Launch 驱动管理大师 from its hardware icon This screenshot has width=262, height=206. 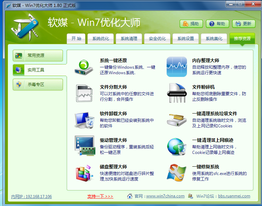coord(85,146)
